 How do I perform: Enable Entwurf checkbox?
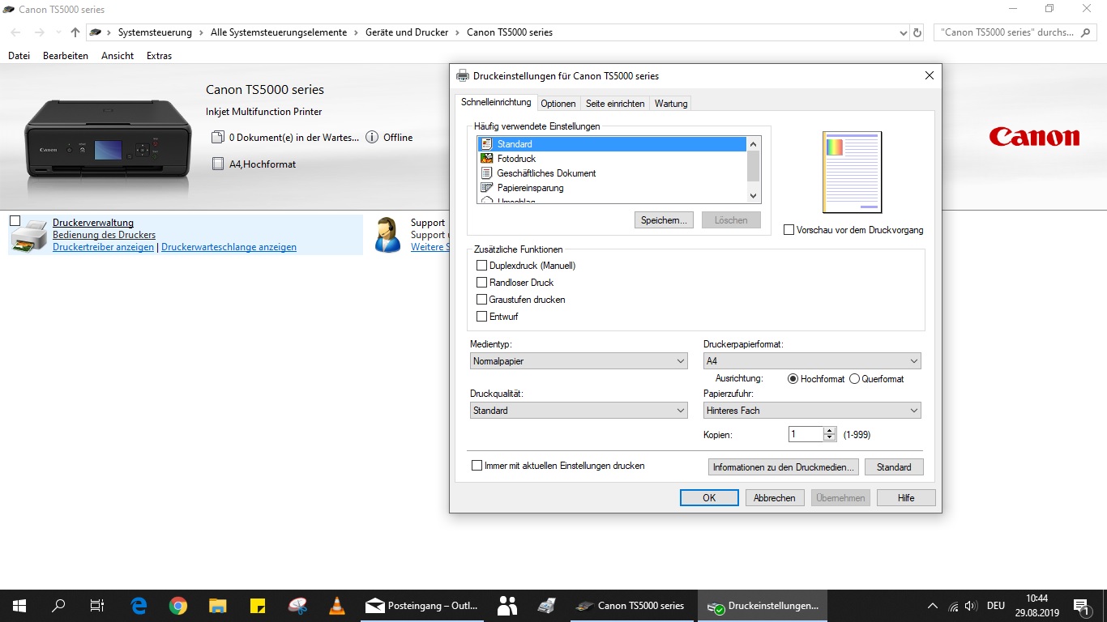click(x=482, y=317)
